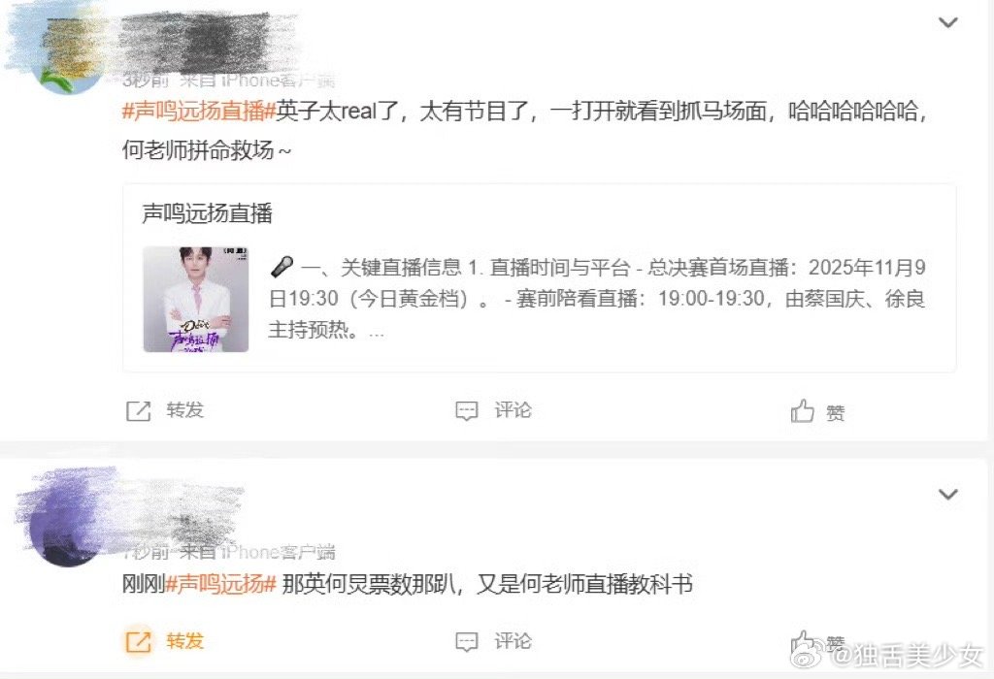Open the 声鸣远扬直播 card thumbnail image
Screen dimensions: 994x679
196,299
